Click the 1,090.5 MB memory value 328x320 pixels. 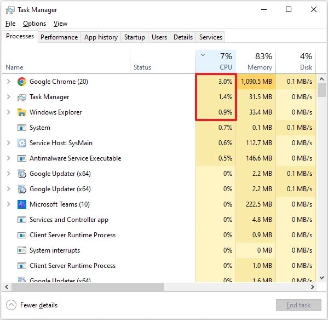[256, 82]
